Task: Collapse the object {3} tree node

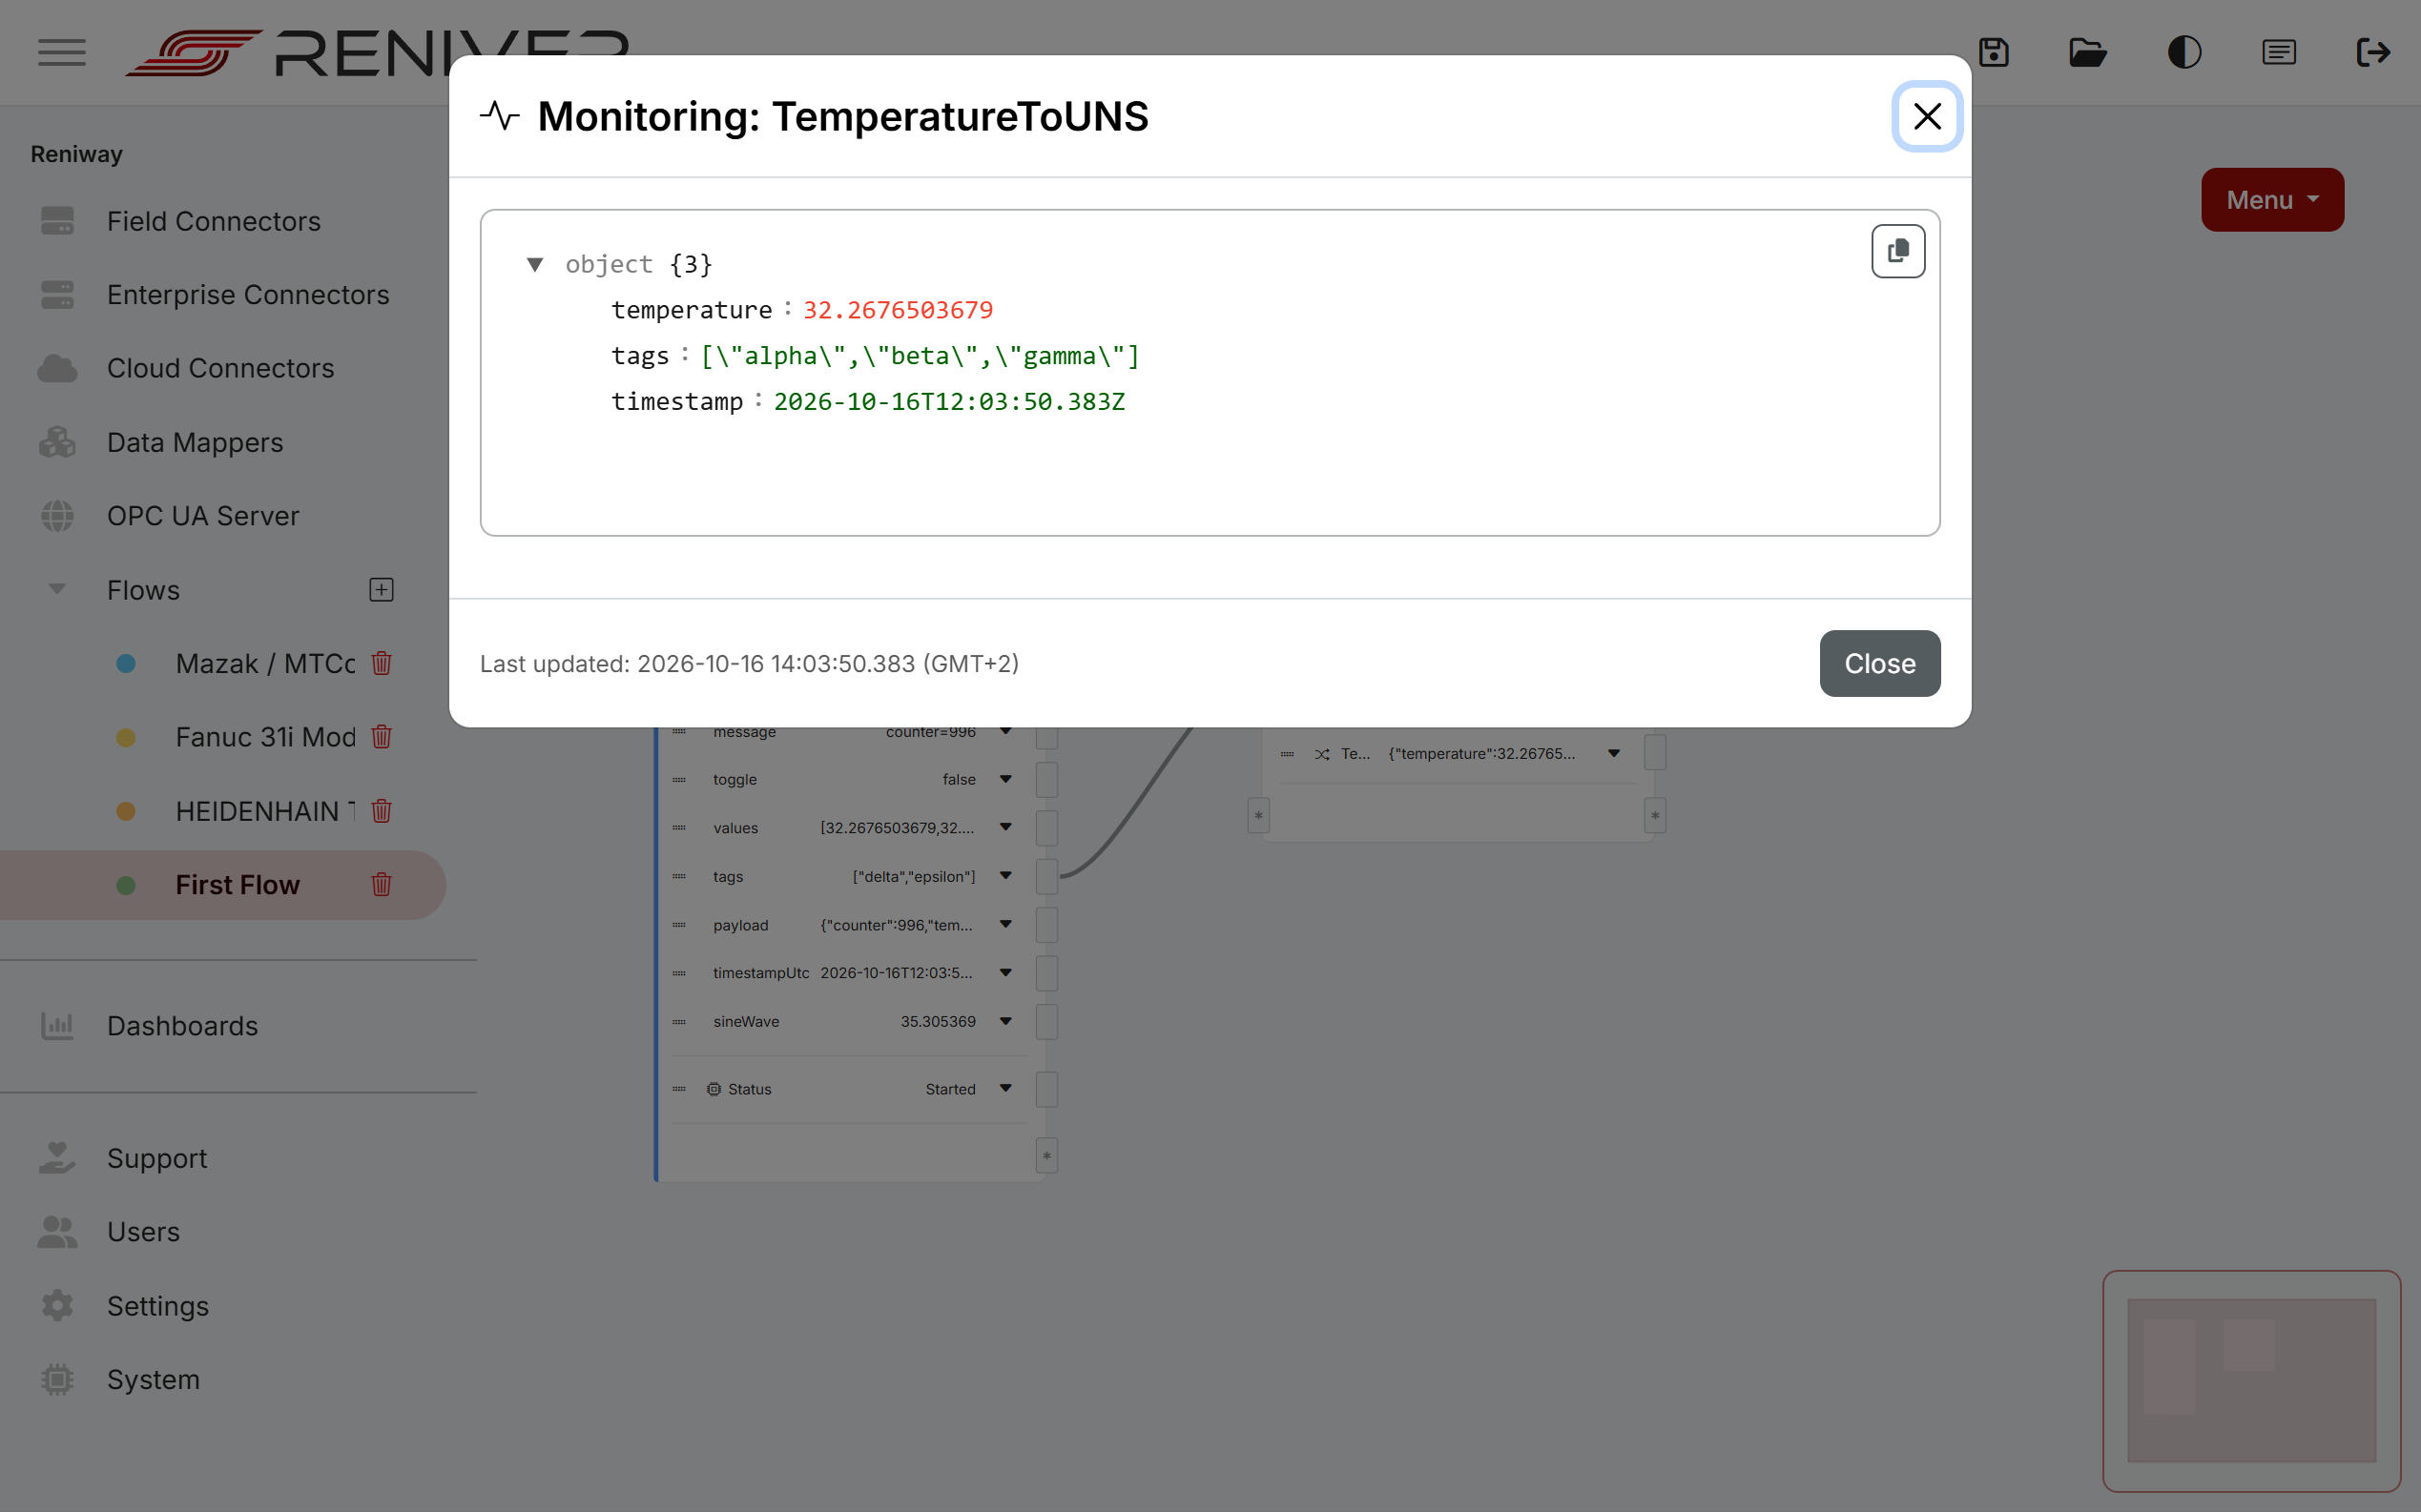Action: (x=535, y=264)
